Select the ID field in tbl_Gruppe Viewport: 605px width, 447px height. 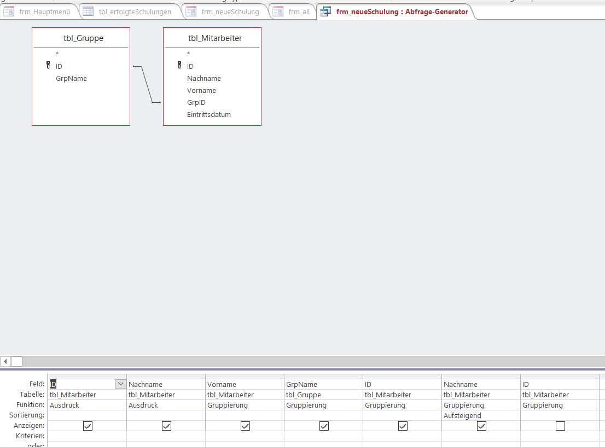59,66
